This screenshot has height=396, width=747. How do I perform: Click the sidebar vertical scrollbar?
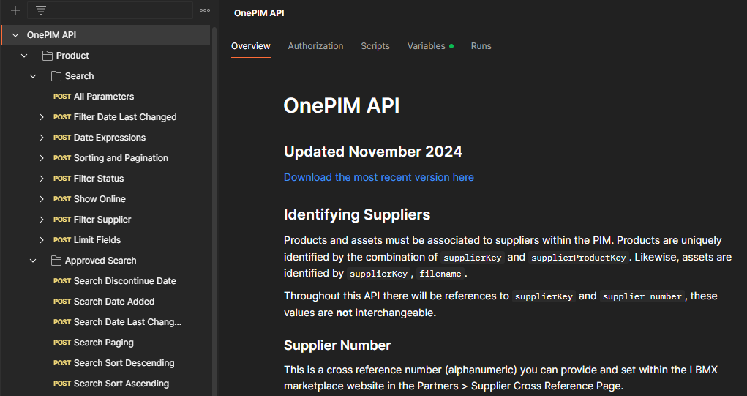pos(214,211)
